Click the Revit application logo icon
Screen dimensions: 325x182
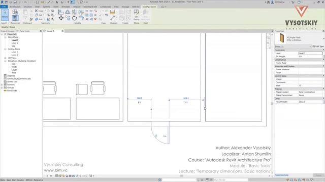coord(2,2)
